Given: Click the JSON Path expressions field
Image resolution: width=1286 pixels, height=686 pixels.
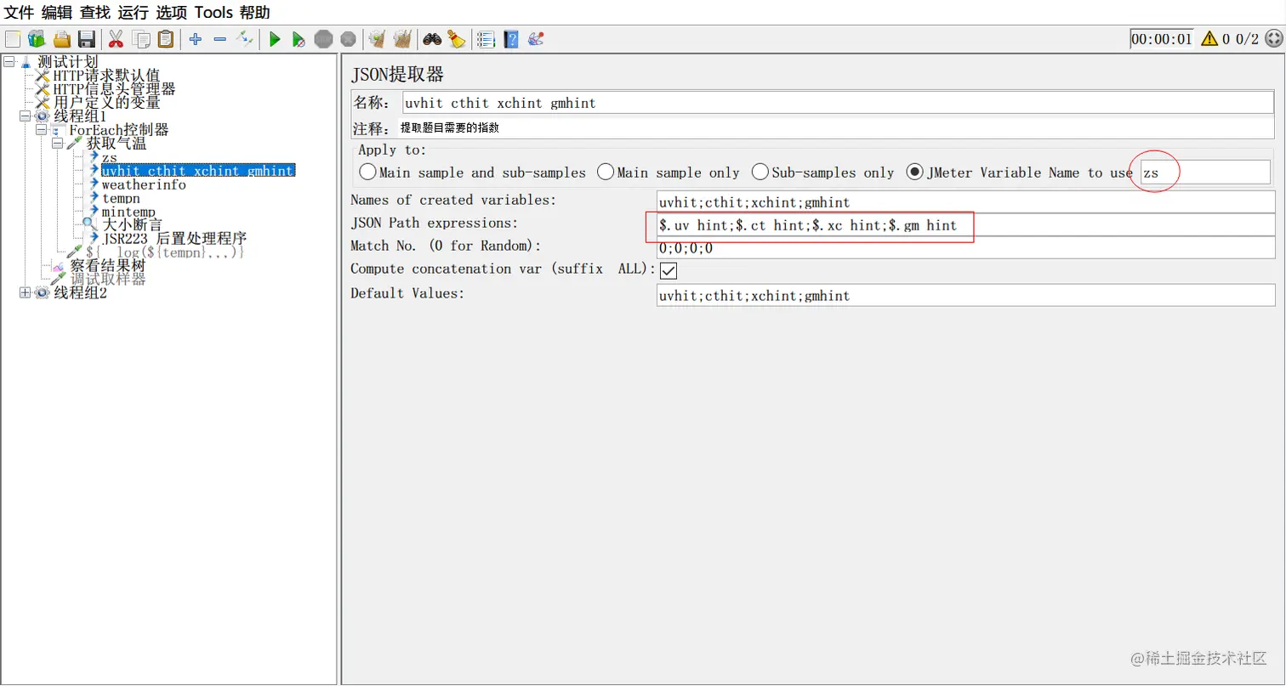Looking at the screenshot, I should coord(966,225).
